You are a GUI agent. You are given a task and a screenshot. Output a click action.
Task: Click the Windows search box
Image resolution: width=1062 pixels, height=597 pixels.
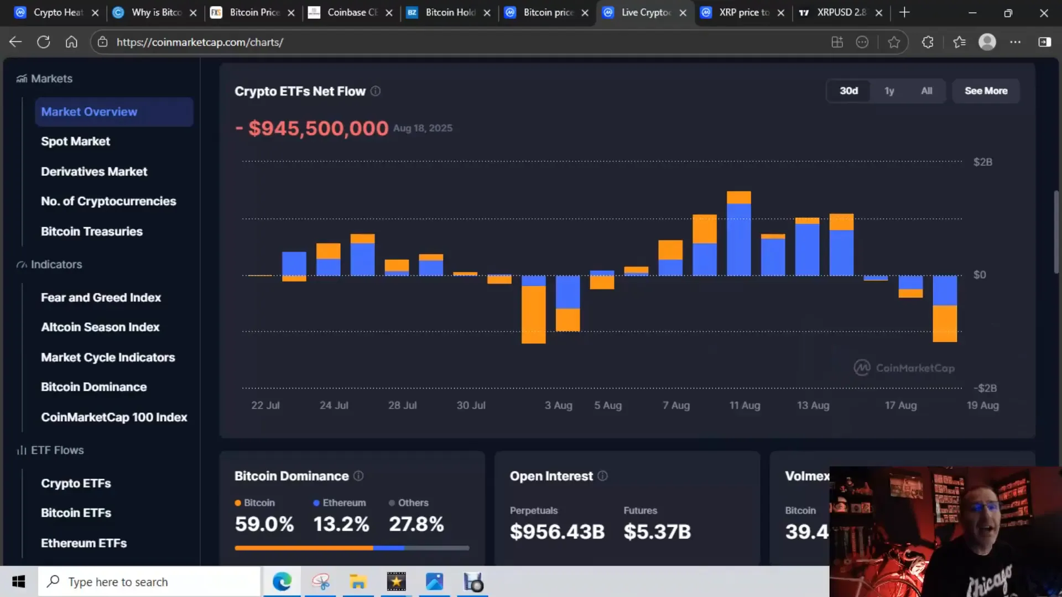point(149,582)
